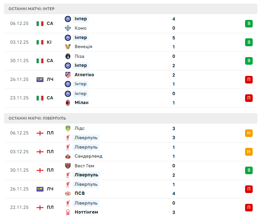Click the 'Останні матчі: Ліверпуль' section header
The width and height of the screenshot is (261, 219).
coord(37,118)
